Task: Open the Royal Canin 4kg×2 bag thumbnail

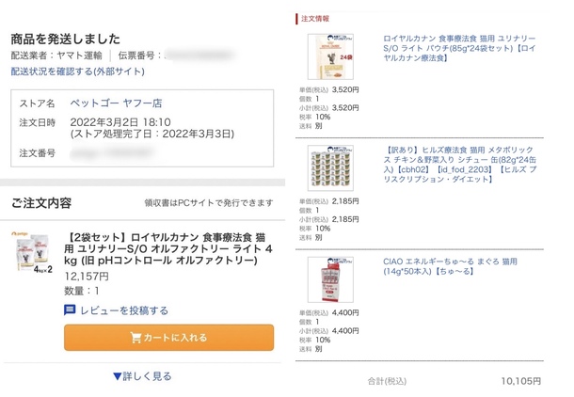Action: pyautogui.click(x=35, y=253)
